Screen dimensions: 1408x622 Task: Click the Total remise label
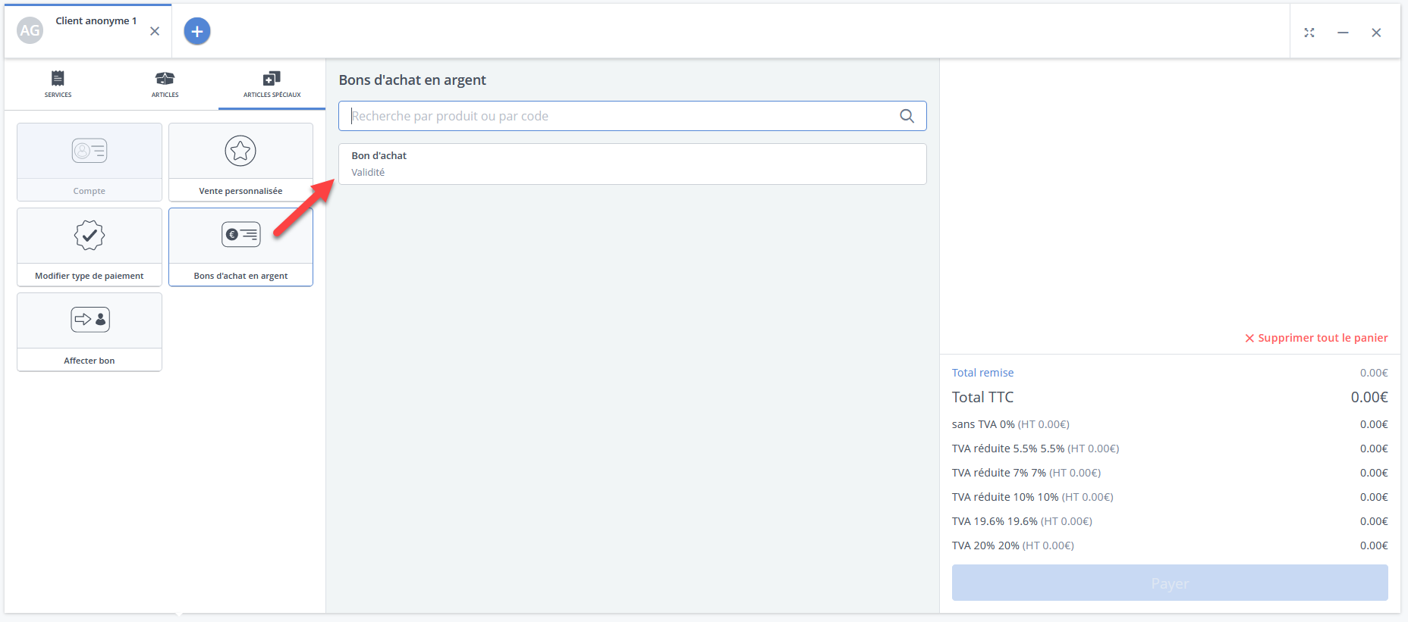point(982,373)
